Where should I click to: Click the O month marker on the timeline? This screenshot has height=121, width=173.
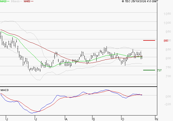point(123,119)
